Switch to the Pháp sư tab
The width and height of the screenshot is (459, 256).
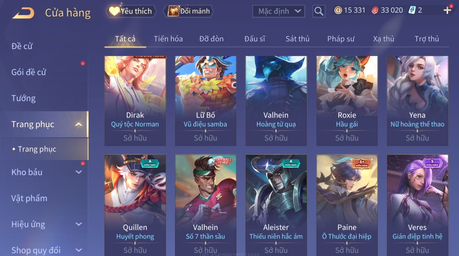coord(341,39)
